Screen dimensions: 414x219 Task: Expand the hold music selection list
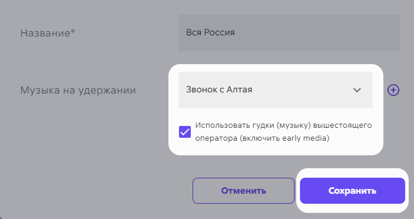tap(276, 90)
